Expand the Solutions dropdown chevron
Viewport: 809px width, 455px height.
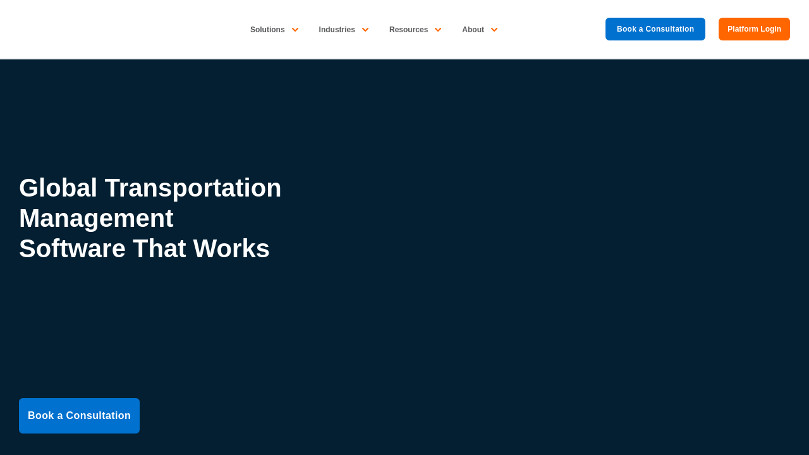click(295, 30)
